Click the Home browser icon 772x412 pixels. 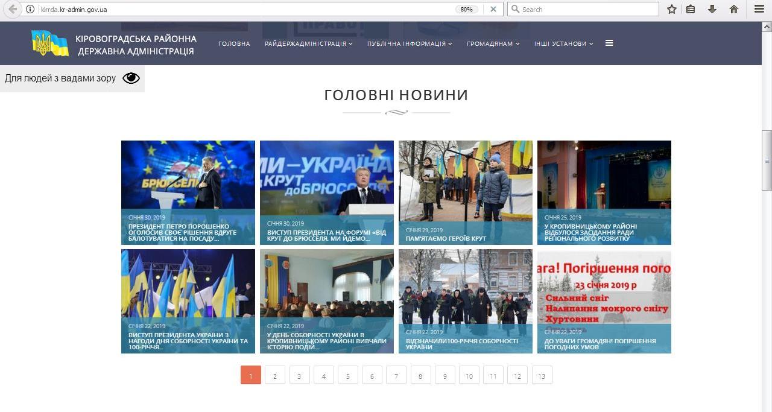click(733, 9)
